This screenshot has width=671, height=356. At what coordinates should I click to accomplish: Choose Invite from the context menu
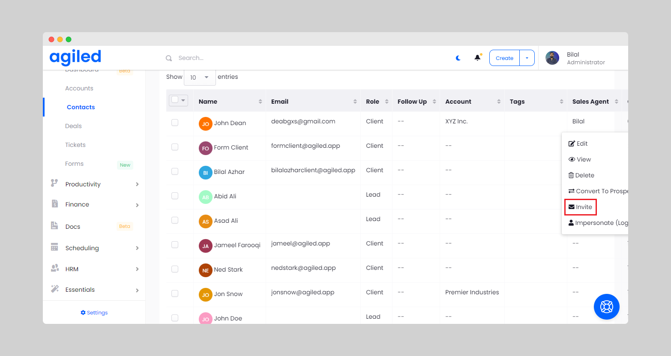coord(581,207)
